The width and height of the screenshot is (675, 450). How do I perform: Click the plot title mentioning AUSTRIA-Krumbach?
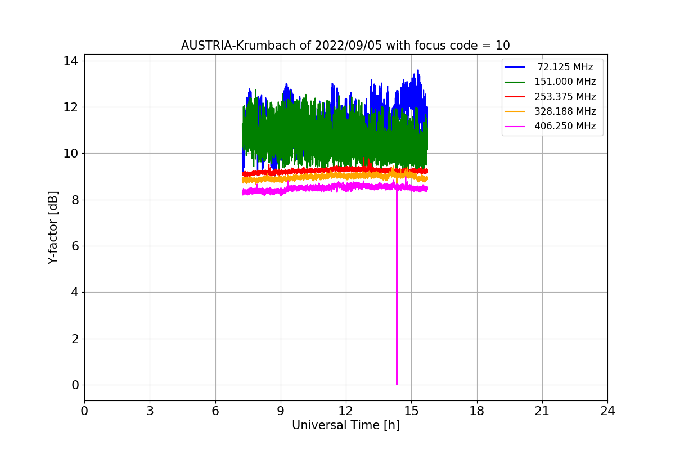[345, 46]
